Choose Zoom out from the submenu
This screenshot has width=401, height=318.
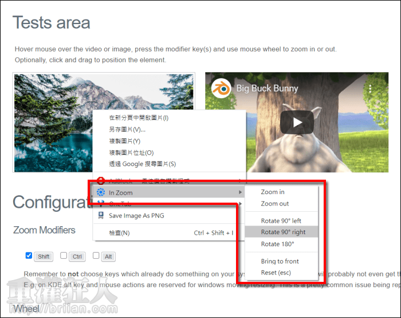click(275, 204)
